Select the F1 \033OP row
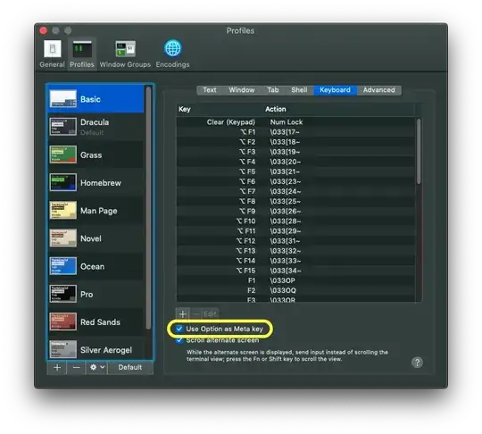 tap(295, 280)
